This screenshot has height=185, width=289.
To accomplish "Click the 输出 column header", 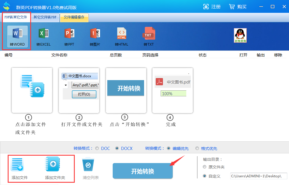I will pyautogui.click(x=261, y=55).
